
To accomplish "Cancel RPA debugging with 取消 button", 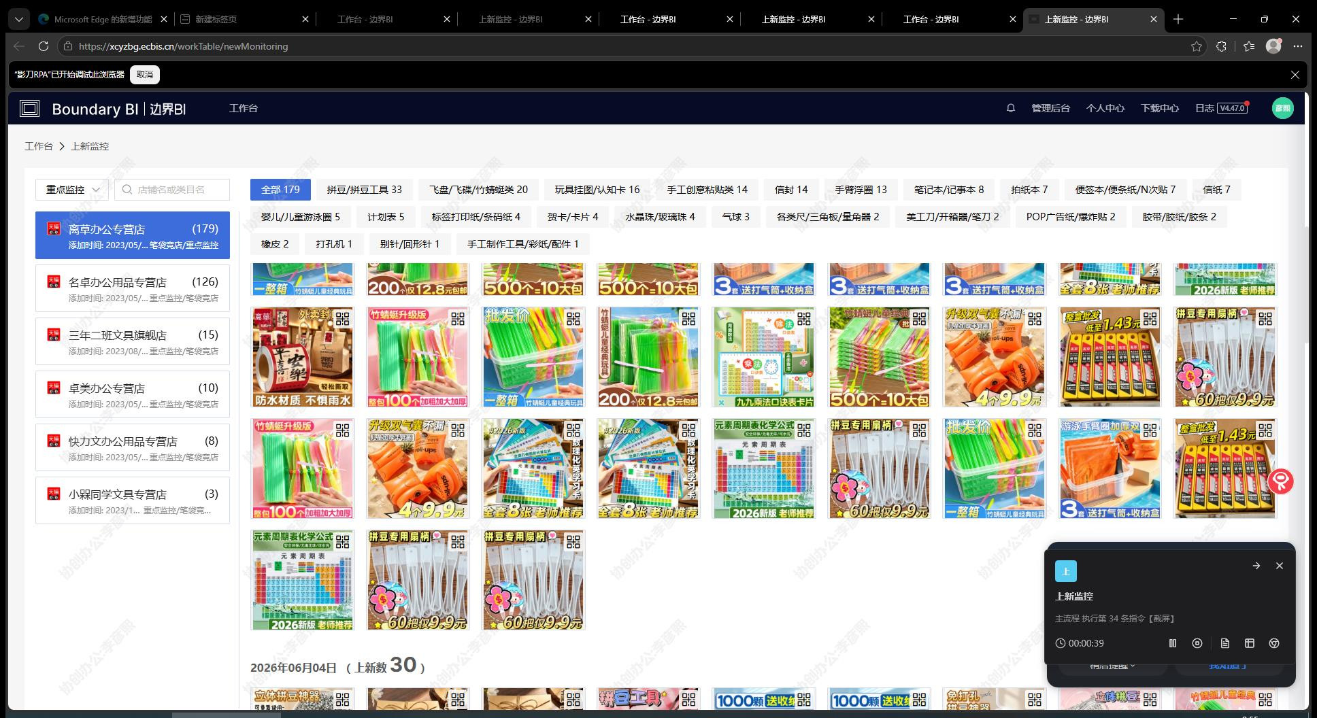I will coord(145,75).
